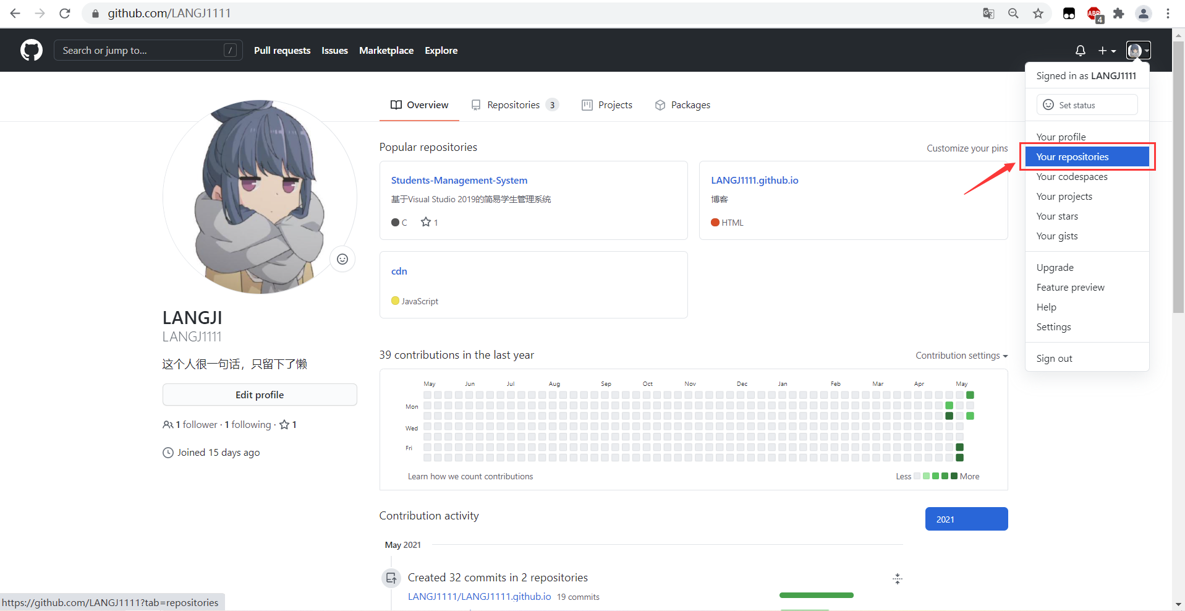Select Your codespaces from menu
Image resolution: width=1185 pixels, height=611 pixels.
(1087, 176)
